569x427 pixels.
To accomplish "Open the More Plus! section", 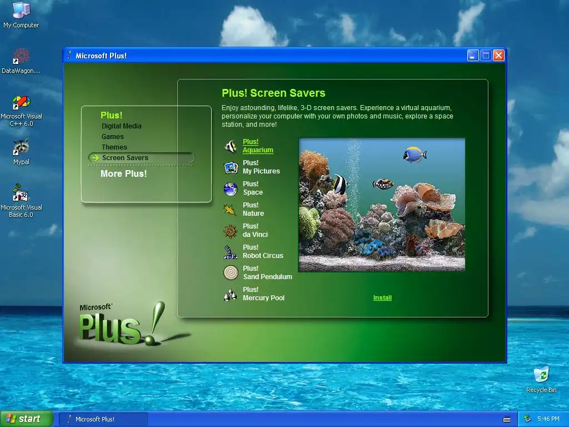I will click(x=124, y=173).
